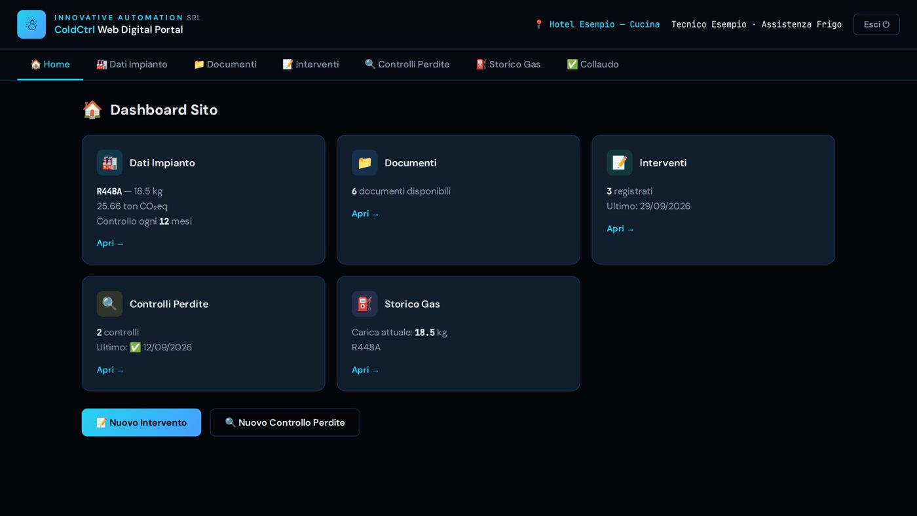Click the '3 registrati' text
The height and width of the screenshot is (516, 917).
pyautogui.click(x=629, y=191)
